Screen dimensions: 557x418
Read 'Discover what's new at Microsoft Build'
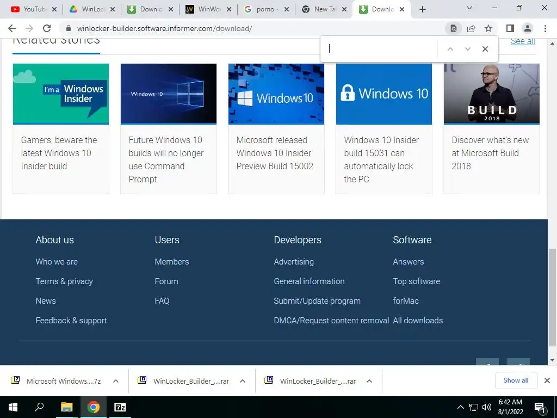coord(490,153)
